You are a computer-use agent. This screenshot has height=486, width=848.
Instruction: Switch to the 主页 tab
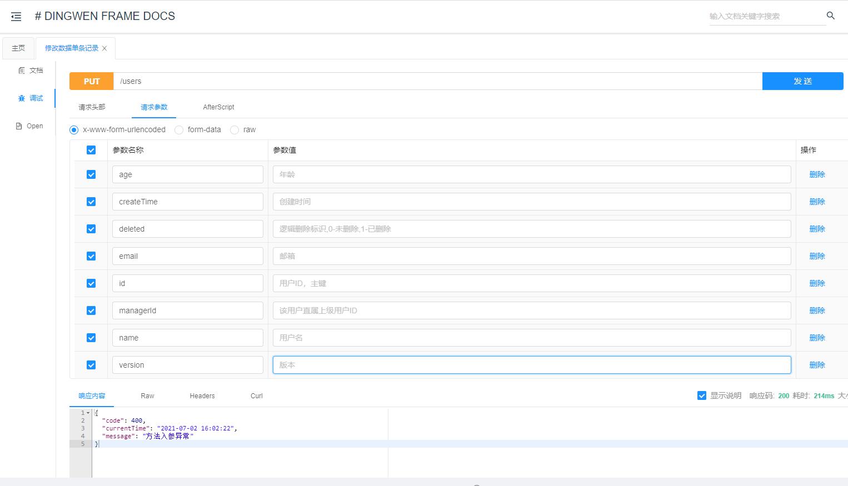[x=18, y=48]
